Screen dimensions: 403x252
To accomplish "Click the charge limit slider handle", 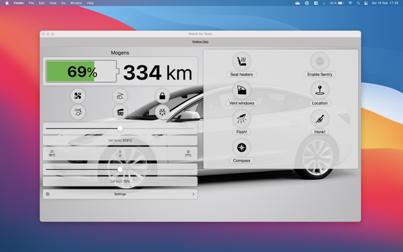I will (120, 169).
